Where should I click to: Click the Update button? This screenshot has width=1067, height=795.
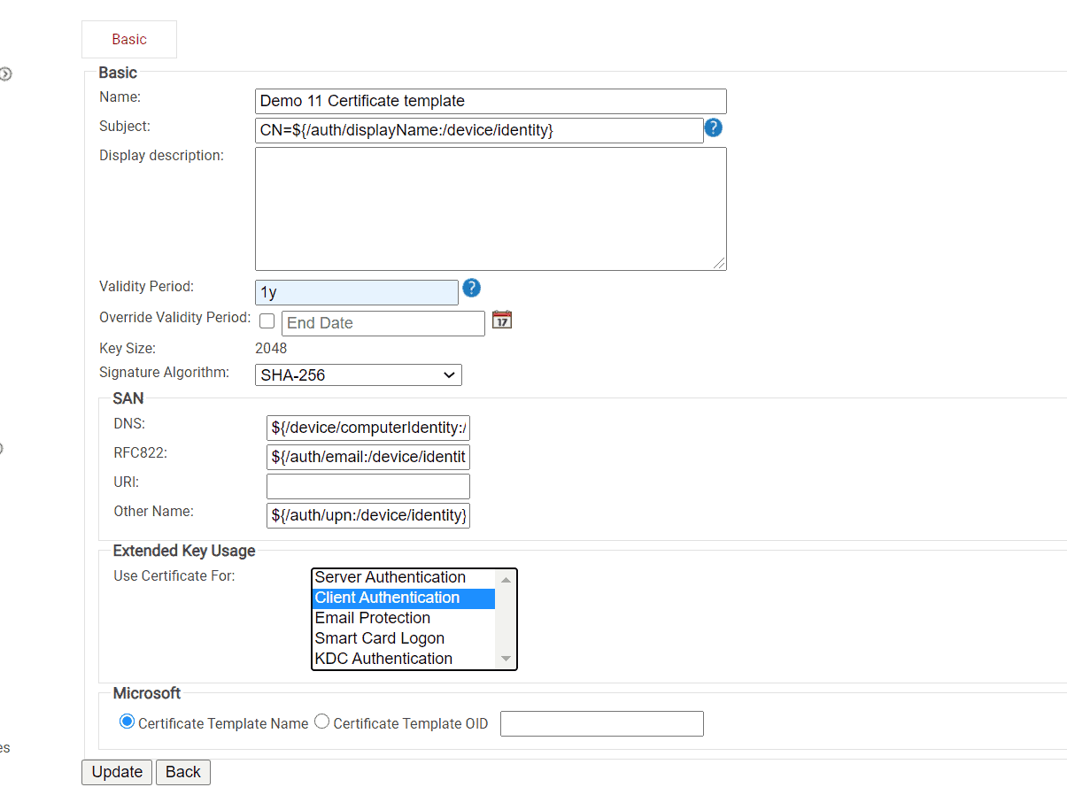(117, 772)
